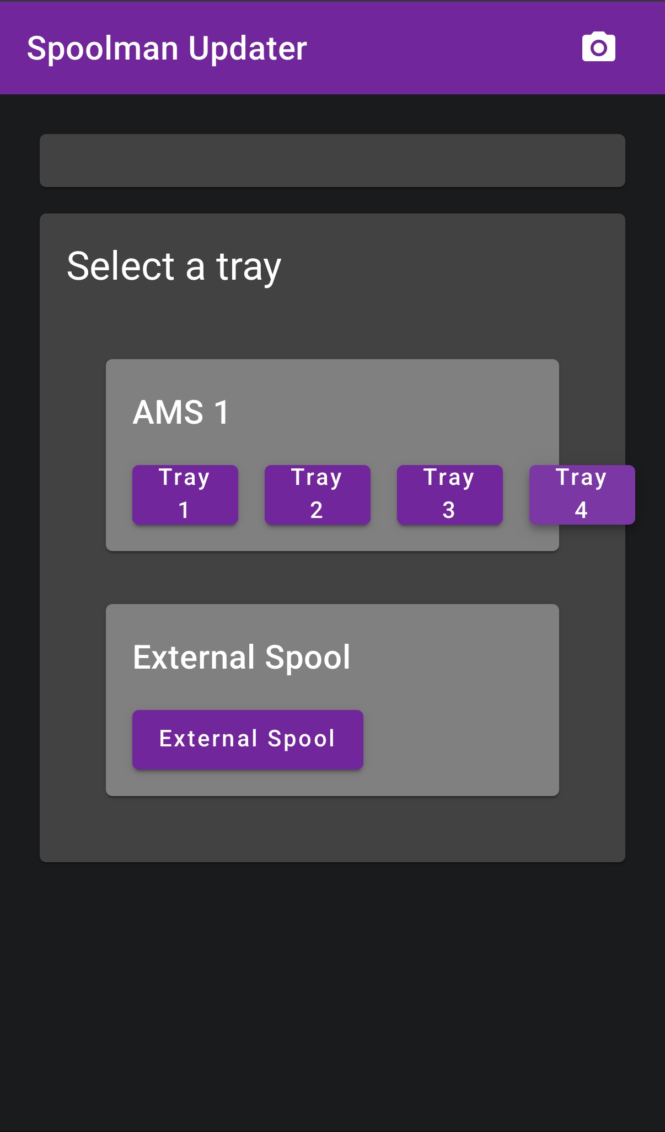Viewport: 665px width, 1132px height.
Task: Tap the Tray 4 button
Action: point(582,494)
